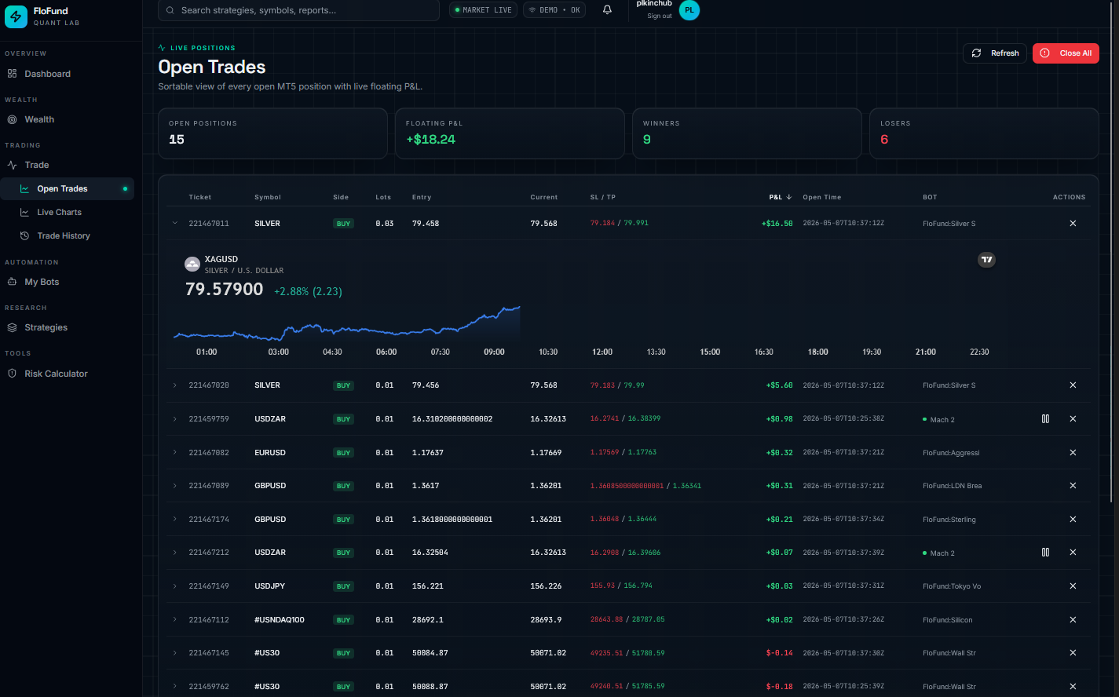Image resolution: width=1119 pixels, height=697 pixels.
Task: Close GBPUSD position 221467089
Action: (1073, 486)
